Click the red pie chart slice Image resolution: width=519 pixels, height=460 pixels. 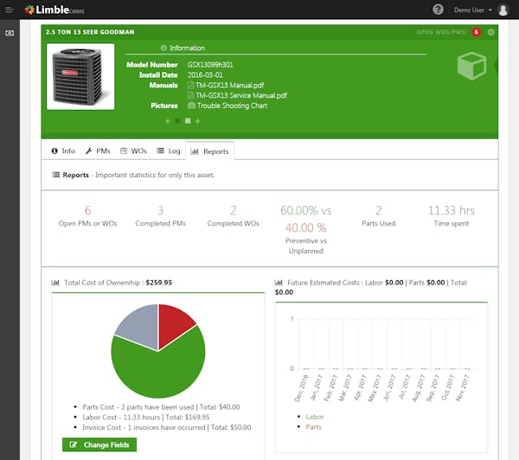pyautogui.click(x=174, y=324)
